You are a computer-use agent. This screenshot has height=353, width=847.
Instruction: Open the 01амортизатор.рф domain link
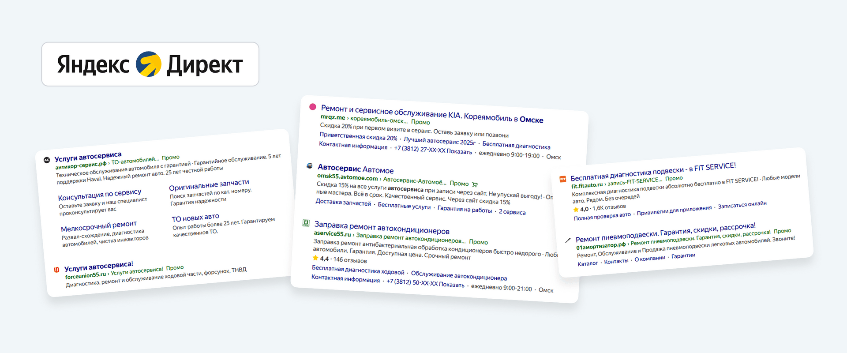tap(601, 246)
